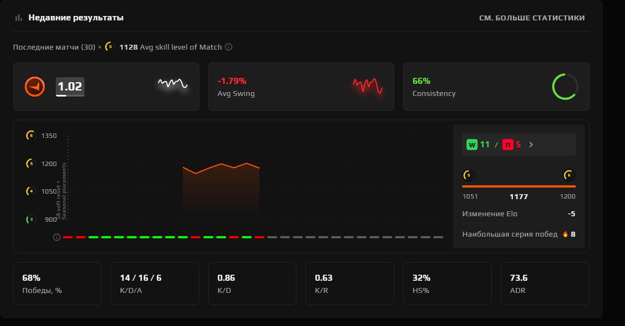Click the level 5 skill badge near 1128

click(110, 47)
